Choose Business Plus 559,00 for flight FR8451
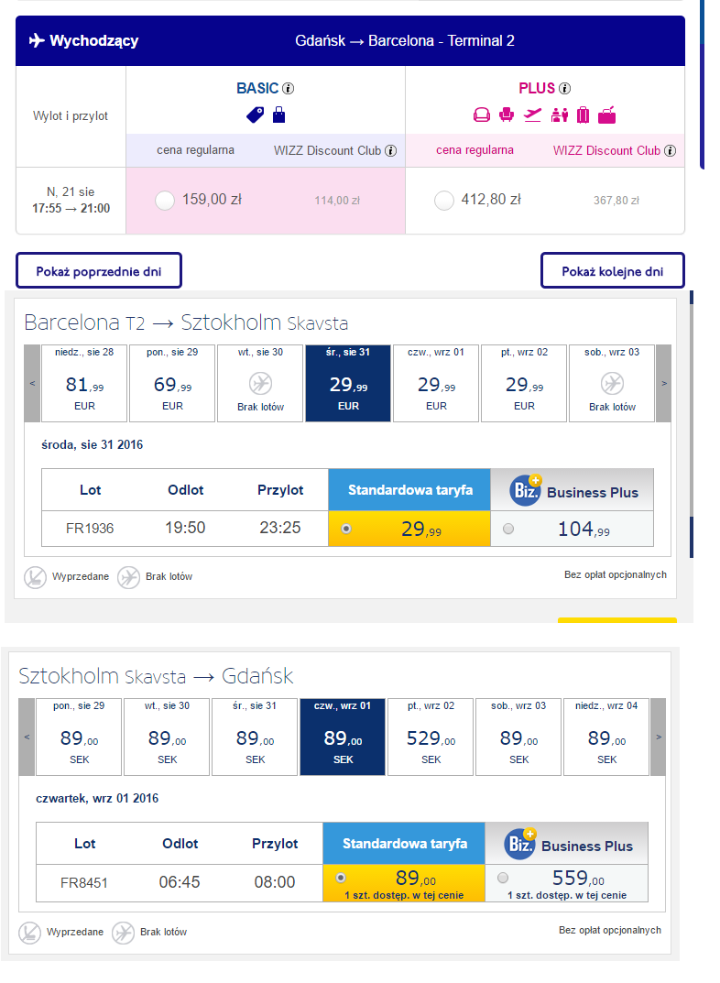 (503, 878)
